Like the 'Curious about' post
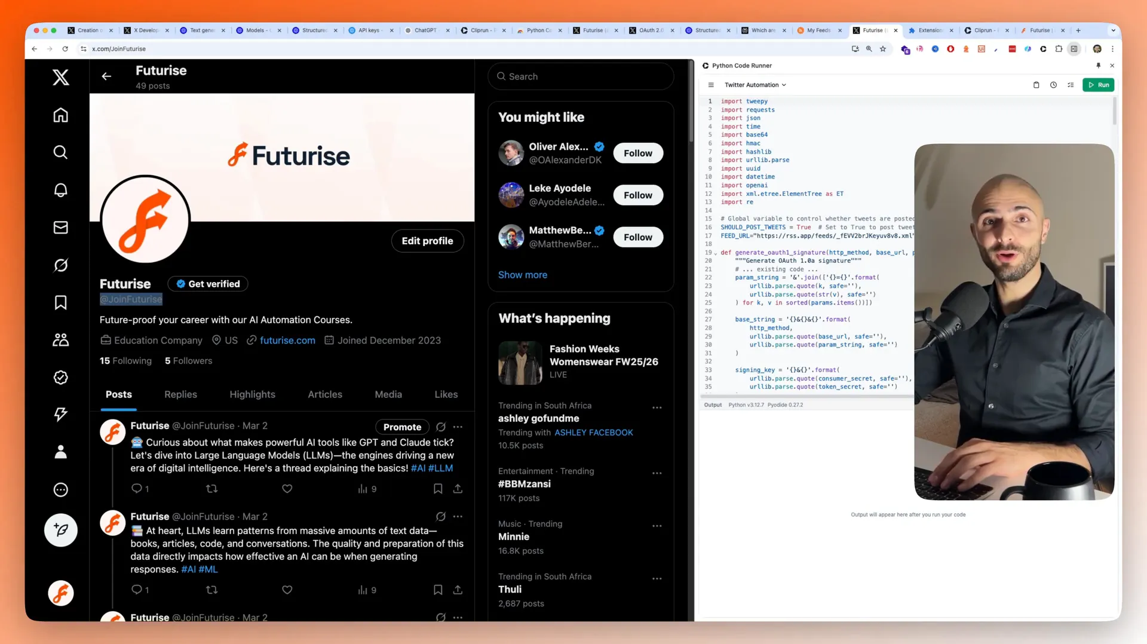The image size is (1147, 644). point(287,489)
